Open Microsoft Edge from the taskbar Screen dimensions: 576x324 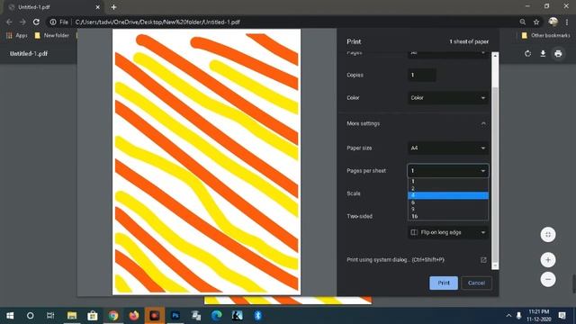coord(217,316)
